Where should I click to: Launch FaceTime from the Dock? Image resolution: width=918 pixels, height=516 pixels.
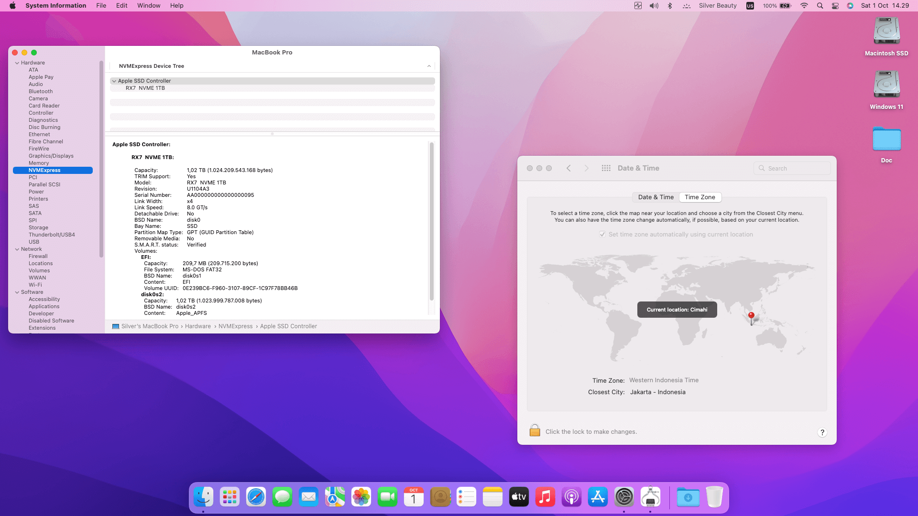pyautogui.click(x=388, y=497)
